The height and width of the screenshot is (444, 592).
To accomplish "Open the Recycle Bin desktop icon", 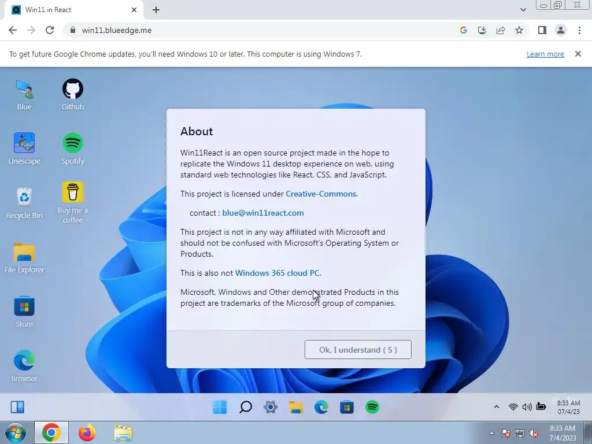I will pyautogui.click(x=24, y=203).
